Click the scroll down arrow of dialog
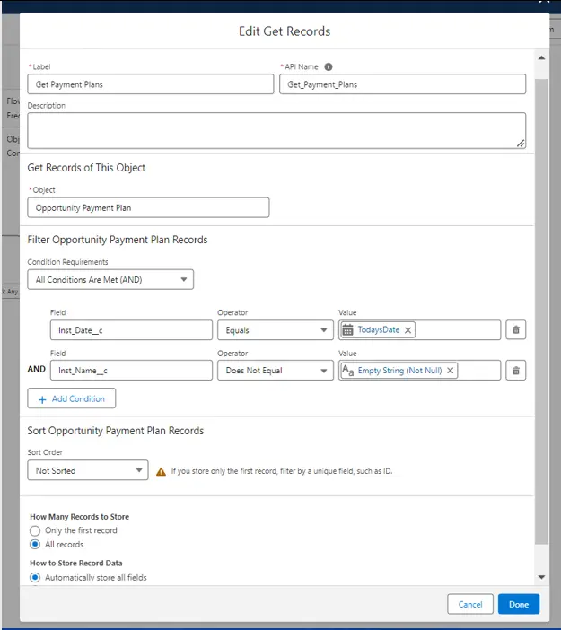This screenshot has height=630, width=561. coord(542,577)
